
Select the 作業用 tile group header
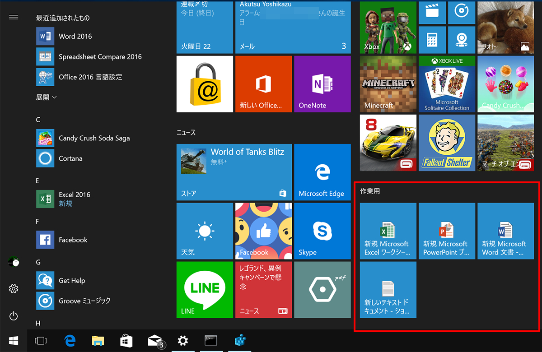pos(370,191)
